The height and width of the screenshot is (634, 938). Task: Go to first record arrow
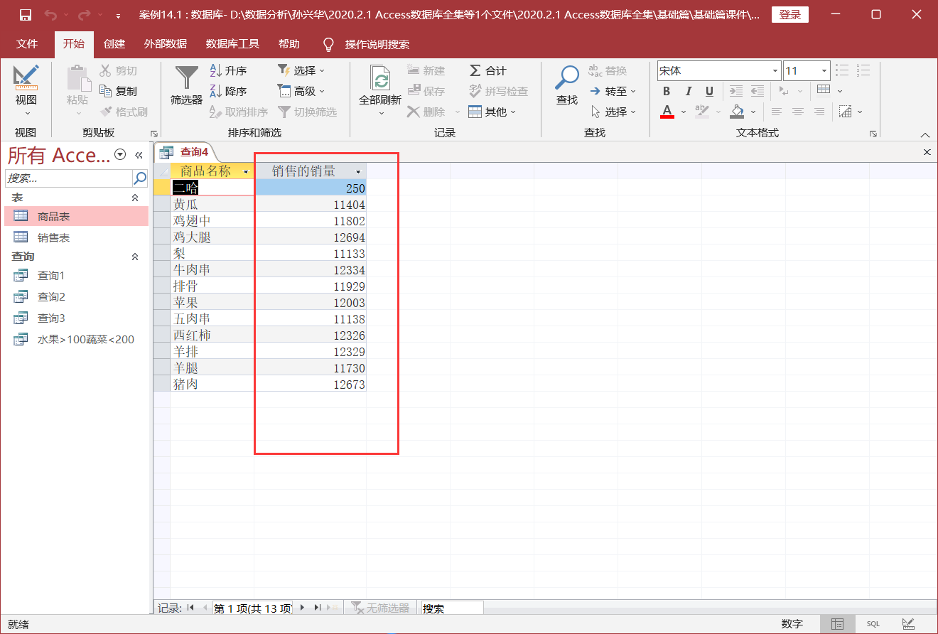pyautogui.click(x=190, y=608)
